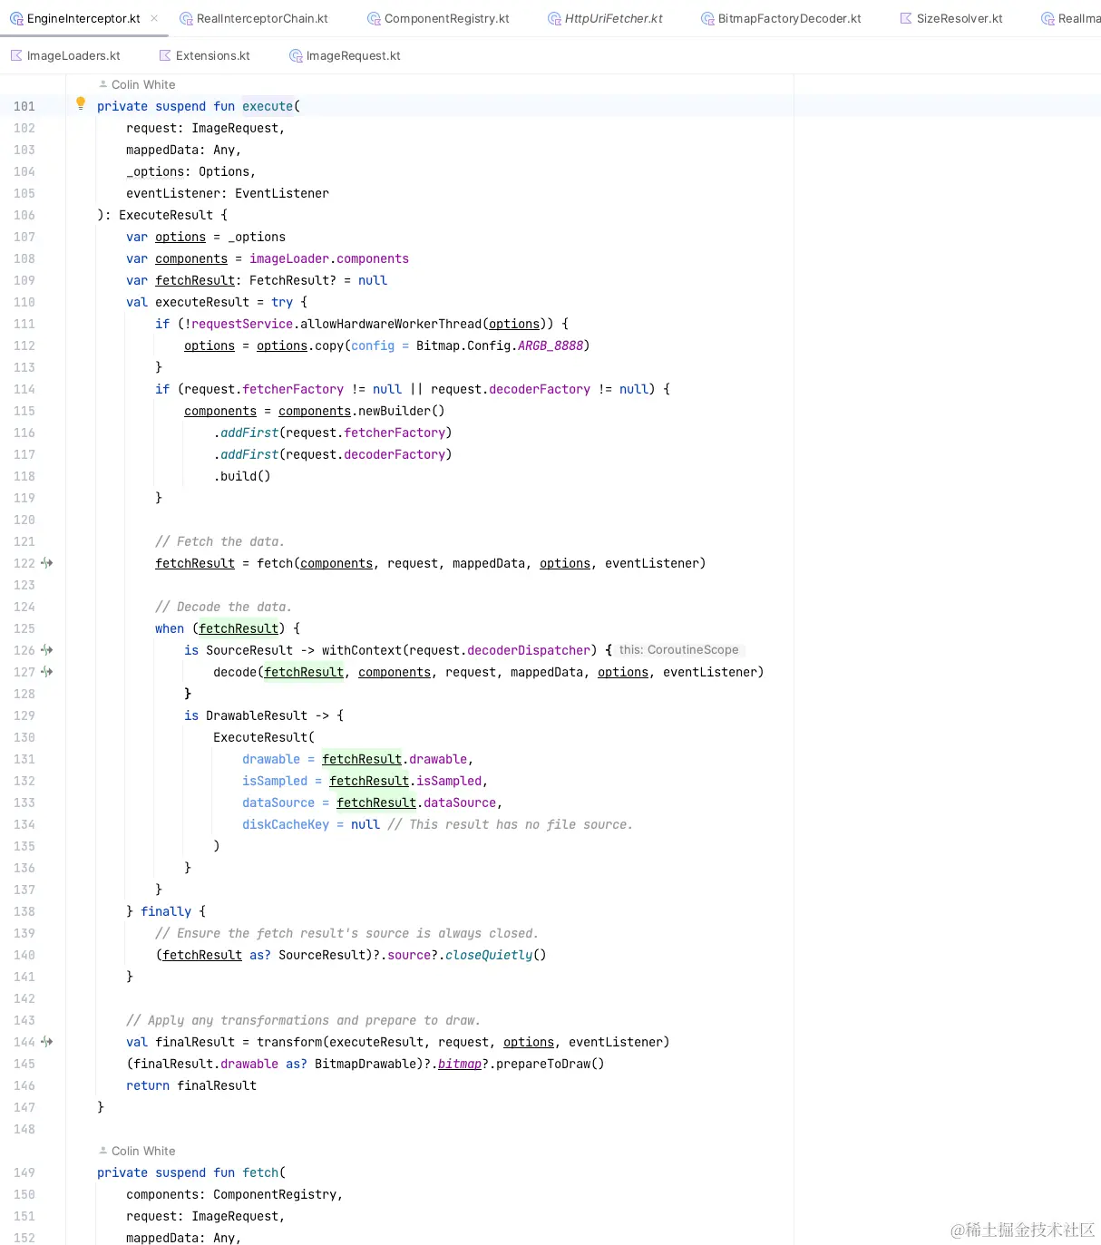This screenshot has height=1245, width=1101.
Task: Open the ImageLoaders.kt tab
Action: 64,55
